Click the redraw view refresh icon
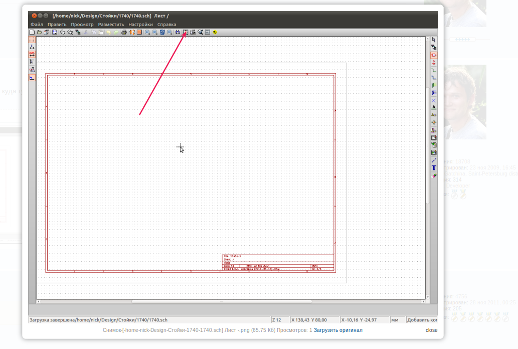Viewport: 518px width, 349px height. 162,32
